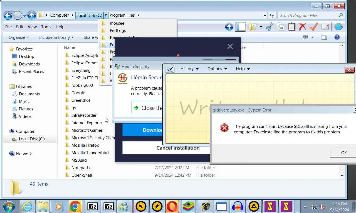Image resolution: width=356 pixels, height=213 pixels.
Task: Toggle the navigation pane toolbar button
Action: tap(240, 27)
